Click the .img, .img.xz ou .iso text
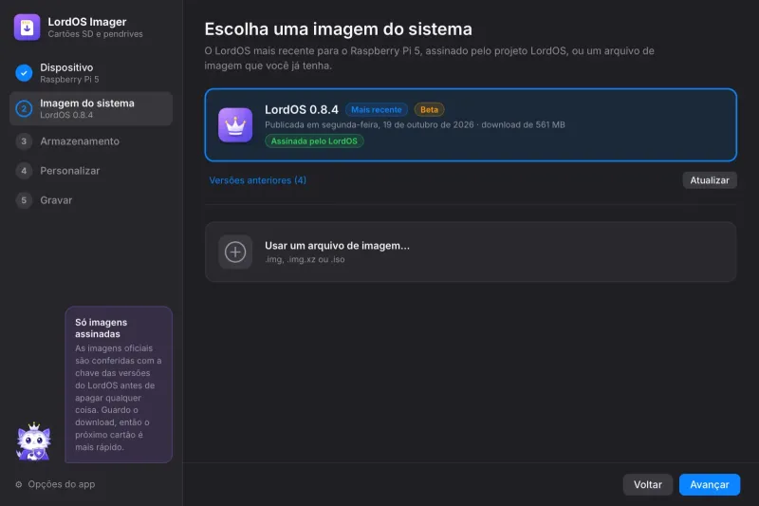The height and width of the screenshot is (506, 759). point(305,259)
